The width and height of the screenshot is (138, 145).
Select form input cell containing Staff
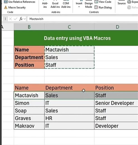69,65
